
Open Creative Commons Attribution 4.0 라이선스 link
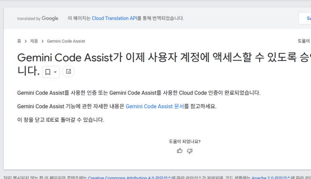click(x=129, y=177)
